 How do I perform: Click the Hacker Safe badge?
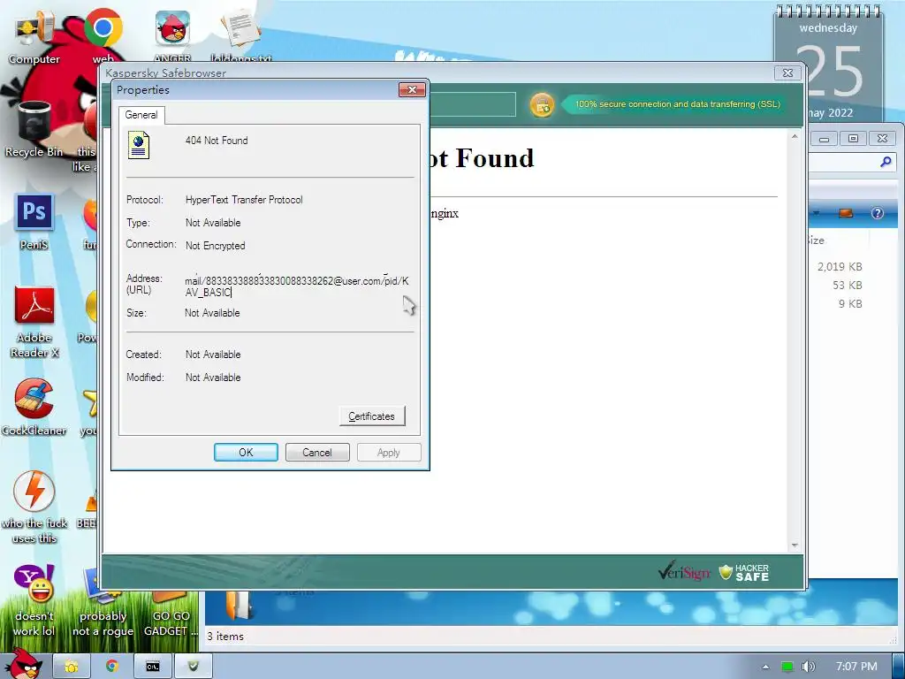click(744, 572)
